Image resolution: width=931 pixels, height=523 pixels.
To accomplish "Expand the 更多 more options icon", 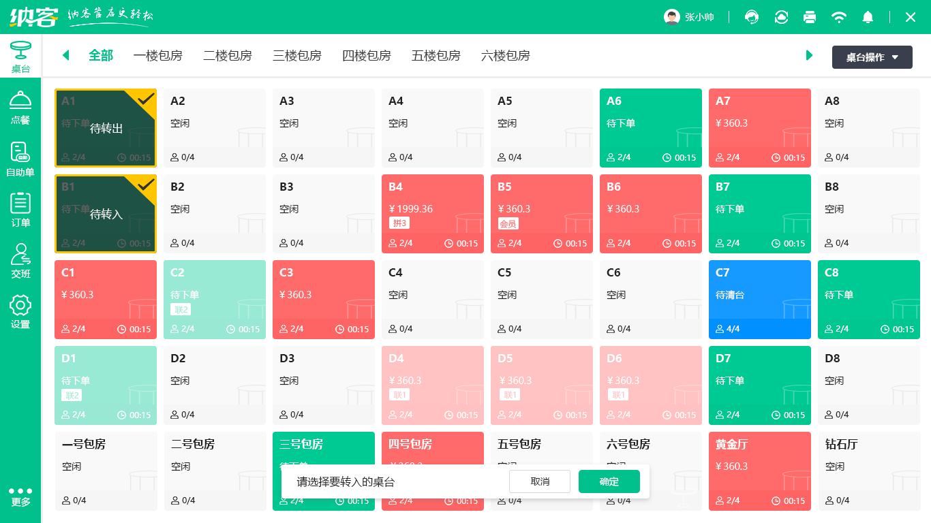I will [x=20, y=496].
